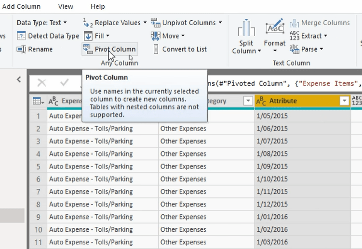Click the Format text icon
The image size is (362, 249).
(275, 26)
